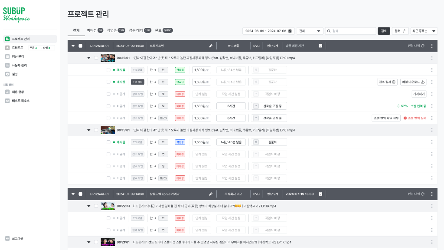Collapse project DR12A4d-01 using its arrow
The width and height of the screenshot is (444, 250).
(72, 46)
